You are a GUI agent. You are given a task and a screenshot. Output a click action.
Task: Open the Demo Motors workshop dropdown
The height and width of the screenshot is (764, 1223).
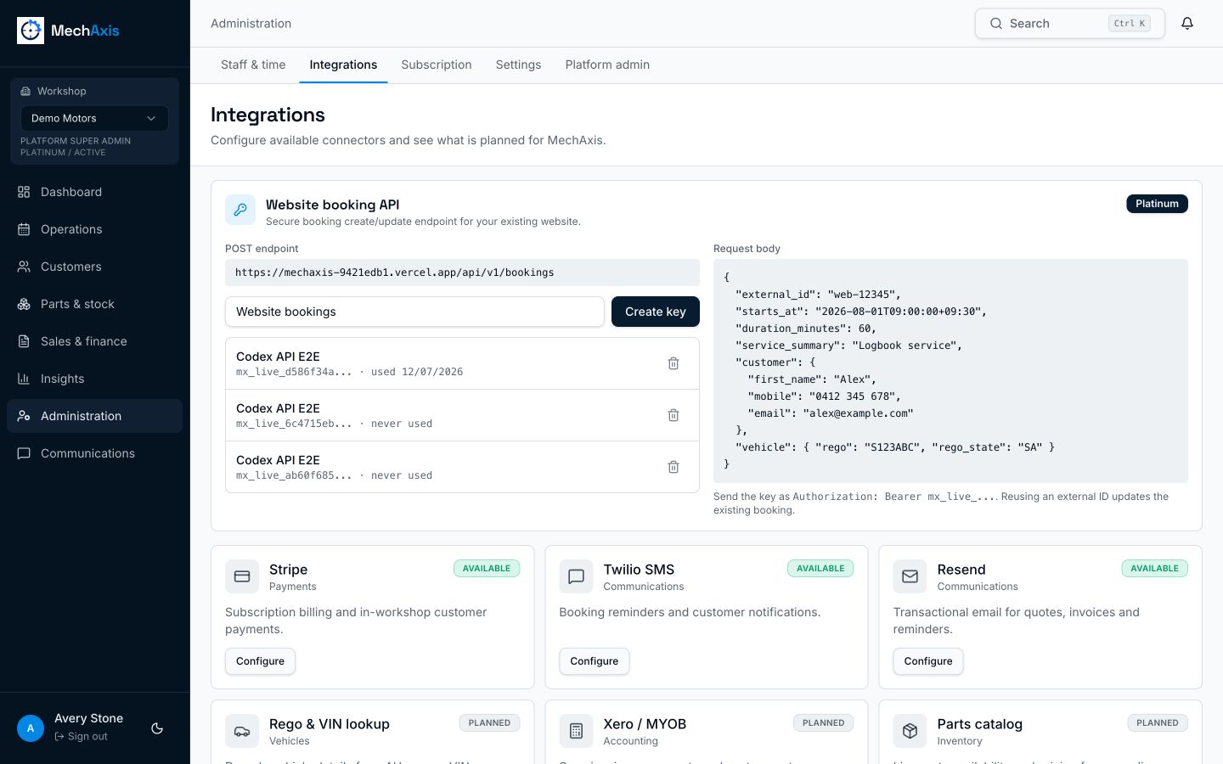tap(94, 118)
